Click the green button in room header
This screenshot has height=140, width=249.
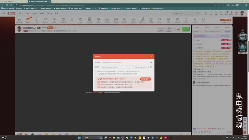pos(186,29)
